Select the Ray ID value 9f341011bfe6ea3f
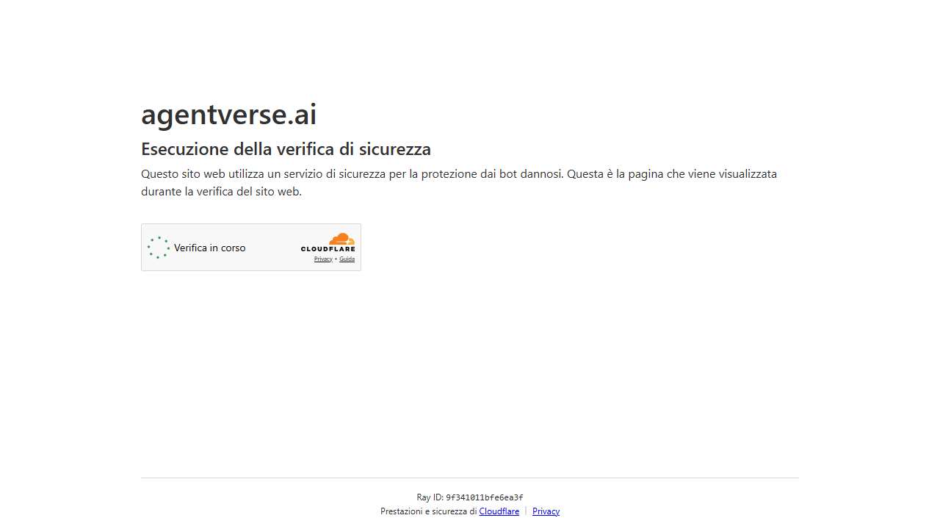This screenshot has width=940, height=529. pyautogui.click(x=485, y=497)
